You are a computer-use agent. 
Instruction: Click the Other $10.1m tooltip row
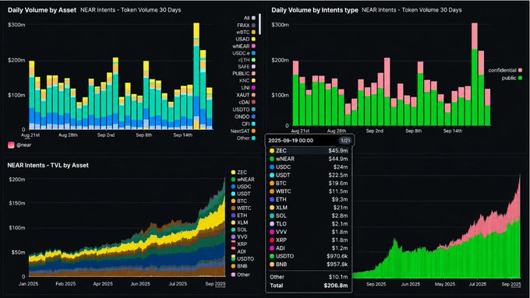[309, 277]
